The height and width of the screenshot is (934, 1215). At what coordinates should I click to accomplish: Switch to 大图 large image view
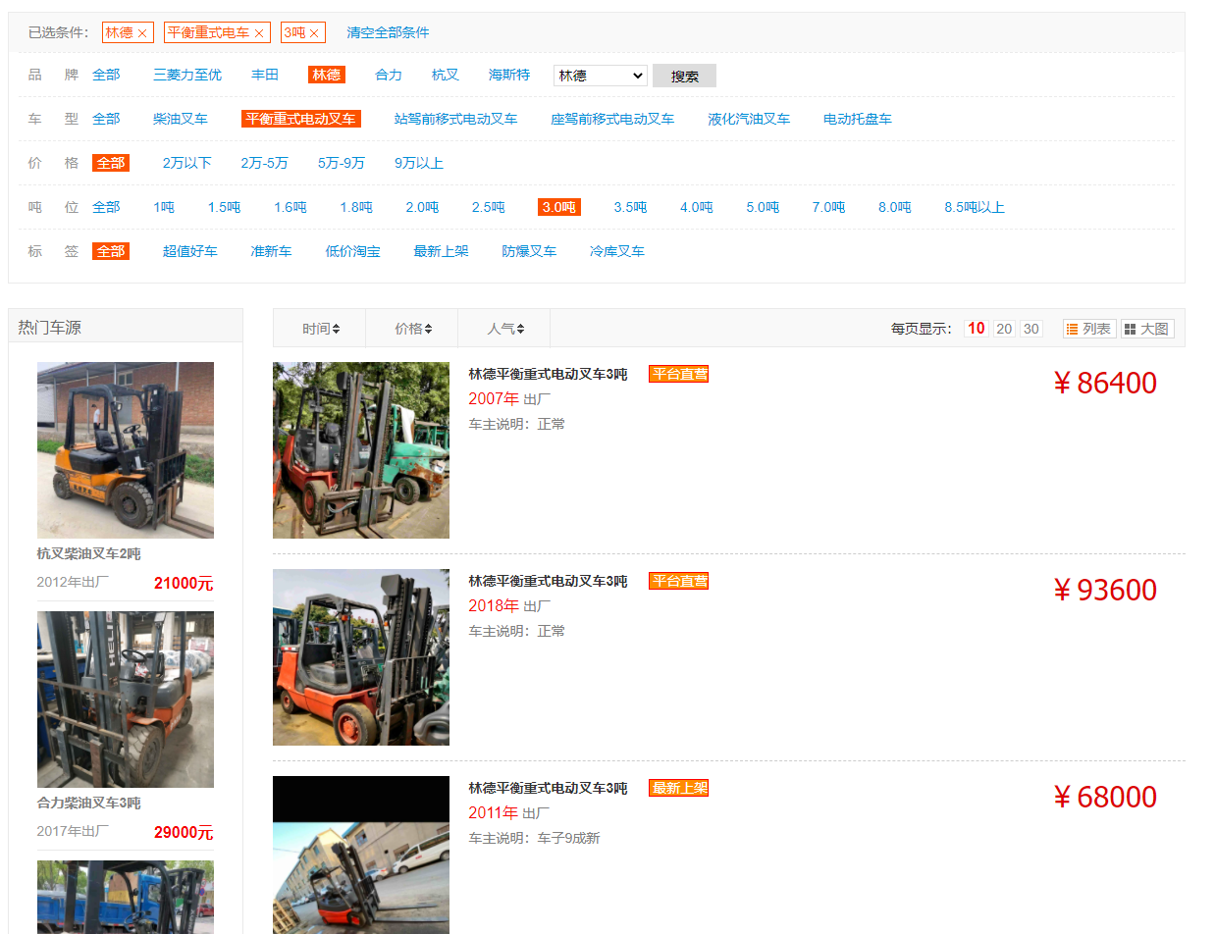[x=1146, y=328]
